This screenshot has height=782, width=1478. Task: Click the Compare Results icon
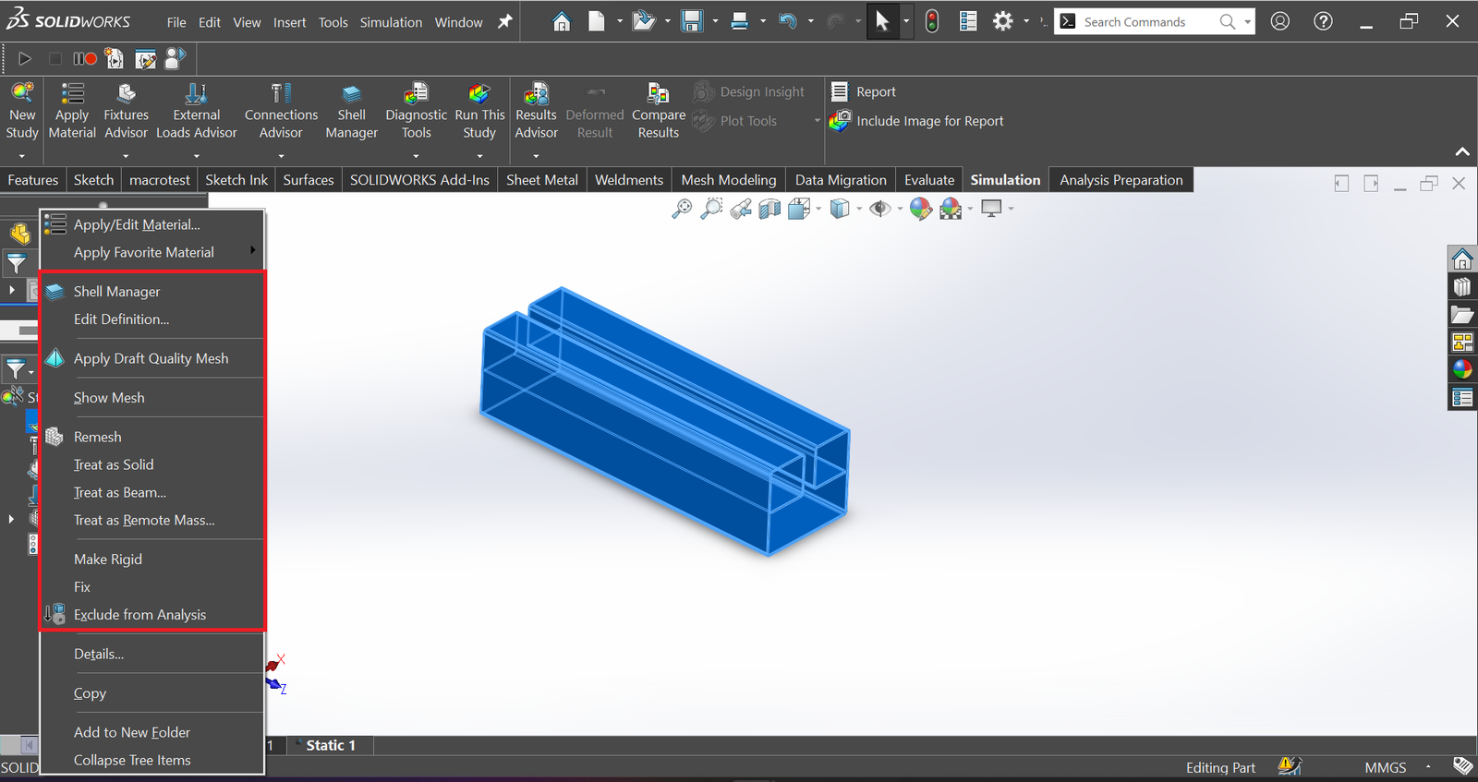658,94
